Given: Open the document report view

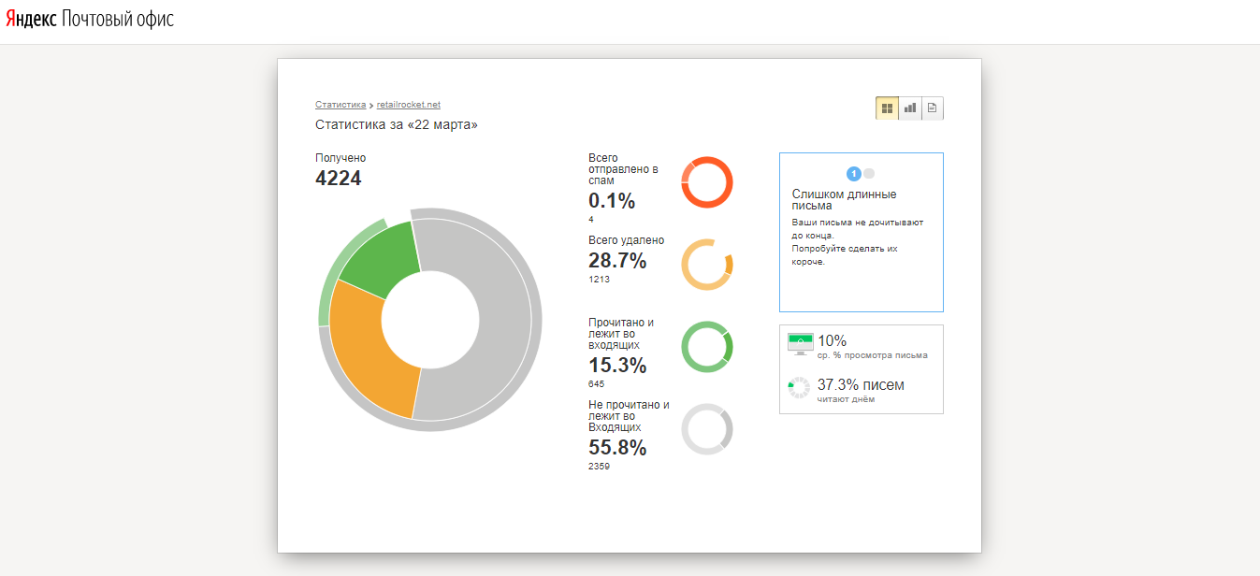Looking at the screenshot, I should tap(932, 108).
